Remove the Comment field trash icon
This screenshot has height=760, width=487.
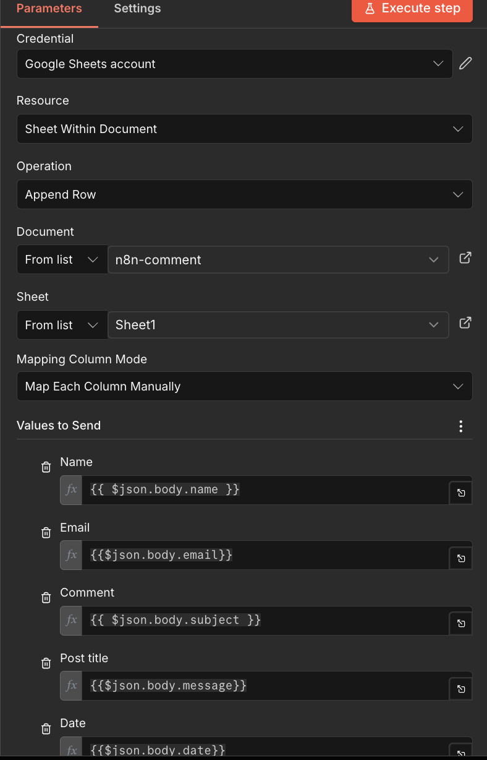pos(46,598)
